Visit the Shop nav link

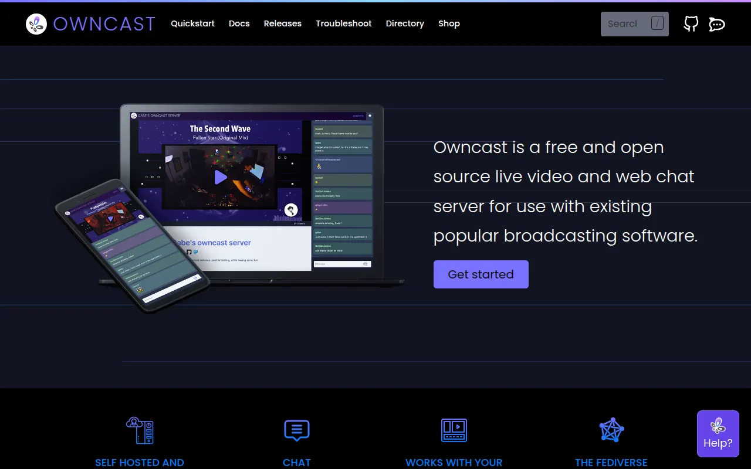[x=449, y=23]
